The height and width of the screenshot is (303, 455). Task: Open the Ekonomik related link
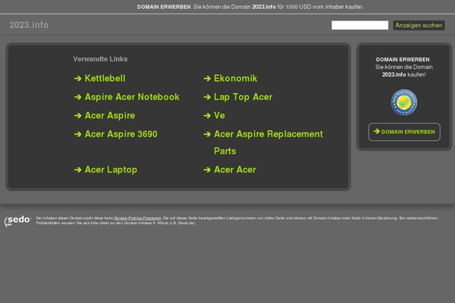tap(235, 78)
